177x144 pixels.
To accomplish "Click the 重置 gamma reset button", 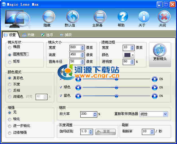I will 105,132.
